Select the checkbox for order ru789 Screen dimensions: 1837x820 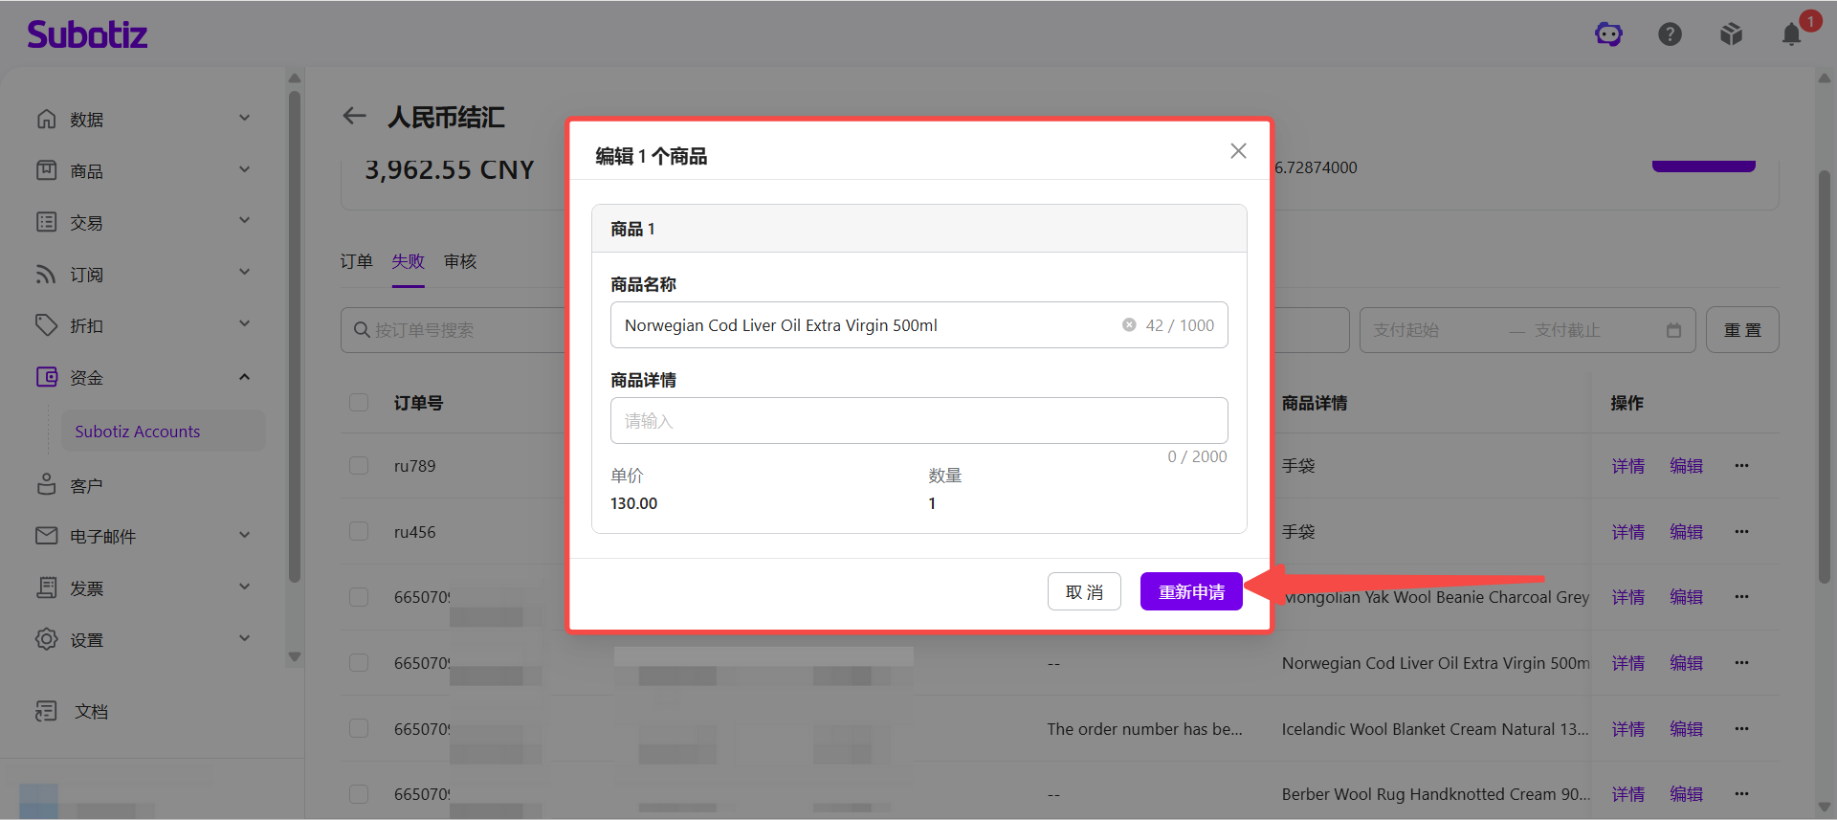tap(359, 466)
